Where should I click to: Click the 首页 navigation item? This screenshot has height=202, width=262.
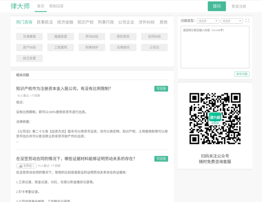tap(41, 6)
